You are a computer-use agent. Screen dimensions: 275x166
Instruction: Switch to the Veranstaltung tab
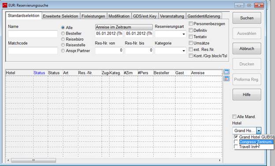tap(172, 16)
